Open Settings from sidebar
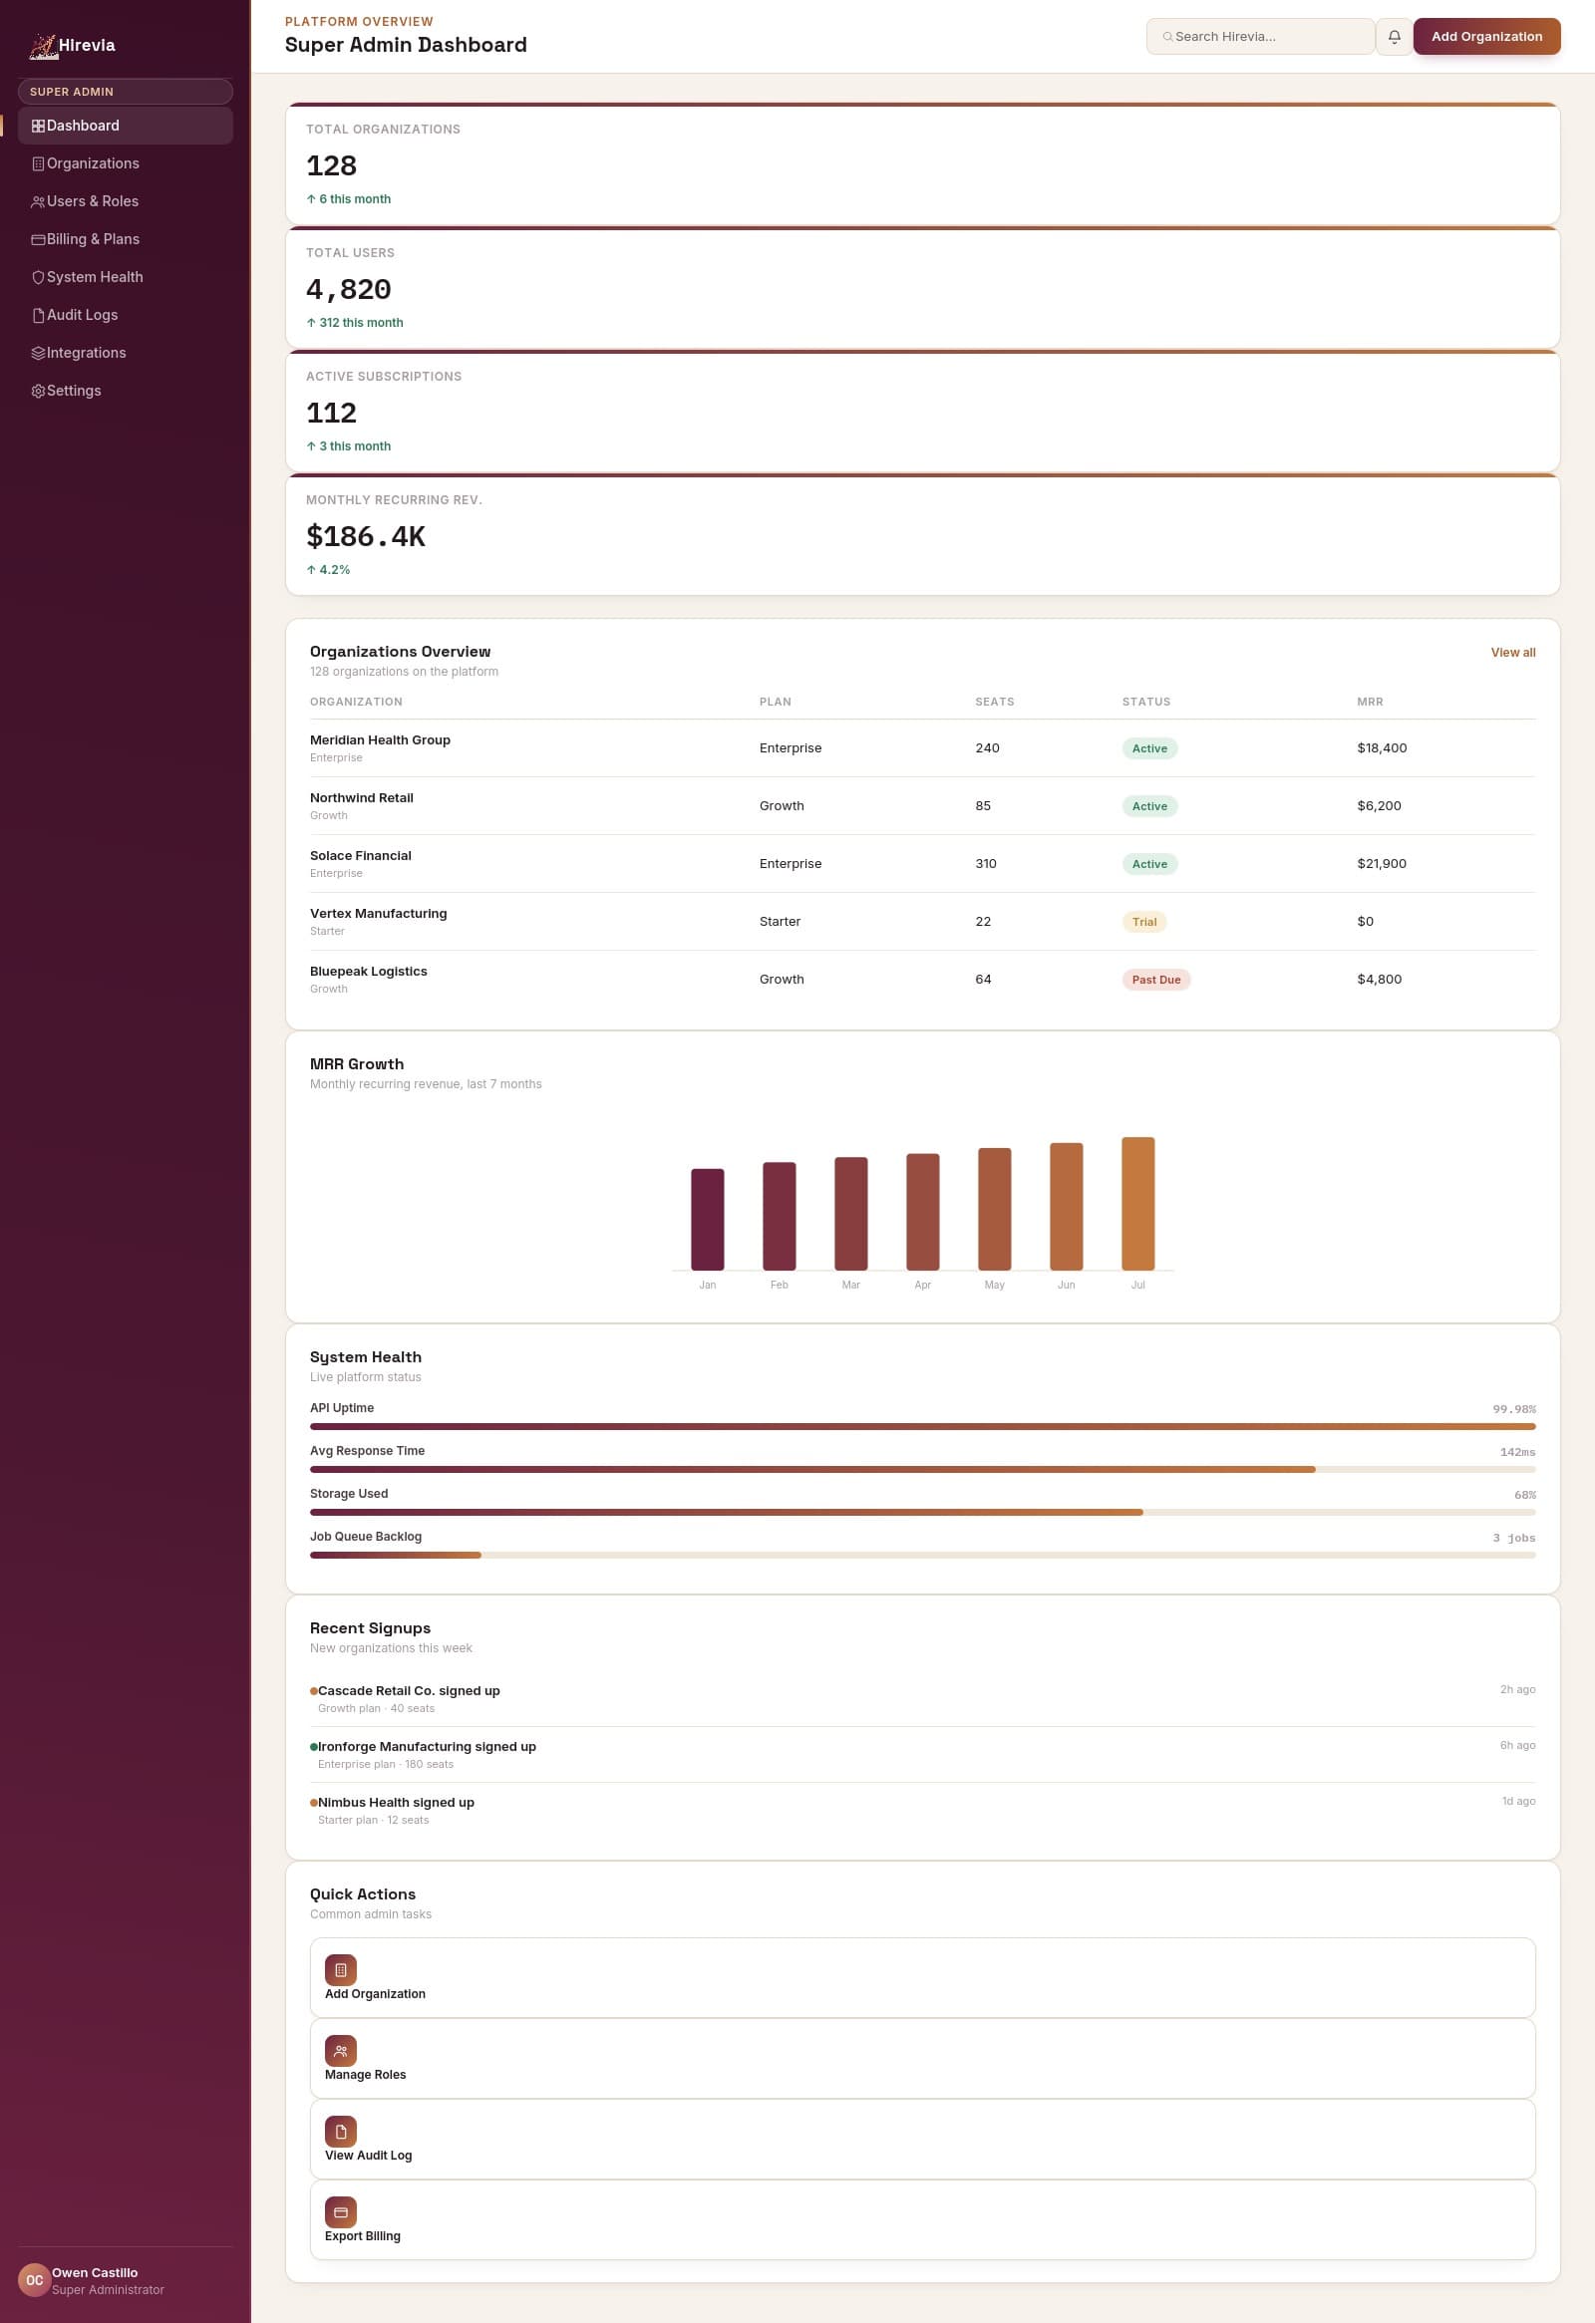This screenshot has height=2323, width=1595. pyautogui.click(x=125, y=392)
